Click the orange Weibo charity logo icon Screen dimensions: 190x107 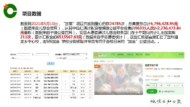pyautogui.click(x=96, y=55)
